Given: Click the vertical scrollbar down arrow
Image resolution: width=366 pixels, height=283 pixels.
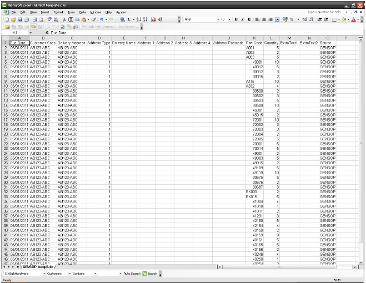Looking at the screenshot, I should [x=361, y=262].
